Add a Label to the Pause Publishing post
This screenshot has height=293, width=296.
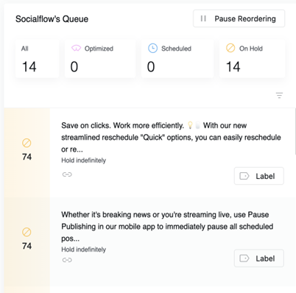(x=259, y=258)
